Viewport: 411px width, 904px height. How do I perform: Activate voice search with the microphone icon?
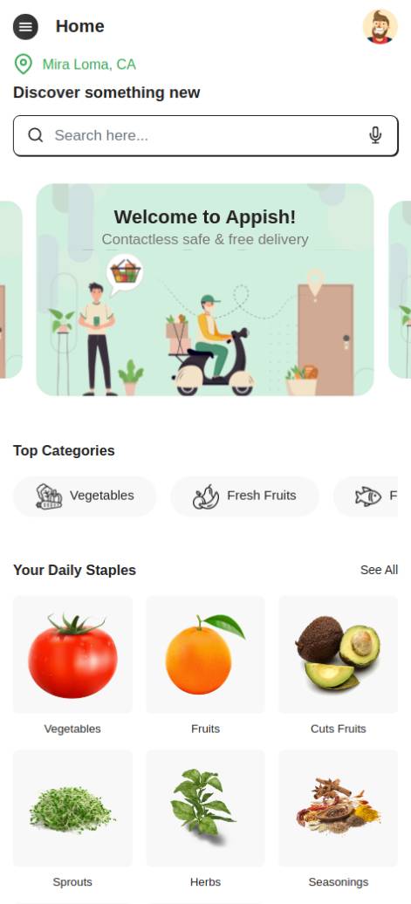click(x=375, y=135)
